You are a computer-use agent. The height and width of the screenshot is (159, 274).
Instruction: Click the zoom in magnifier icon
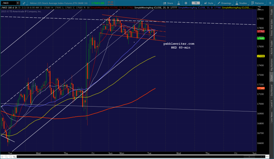point(6,157)
